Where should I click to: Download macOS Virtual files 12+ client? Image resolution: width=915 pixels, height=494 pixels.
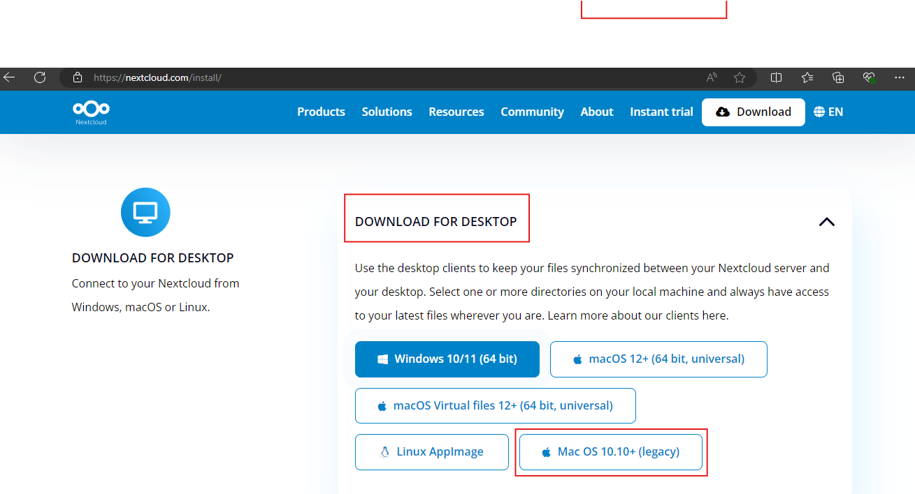(x=496, y=405)
